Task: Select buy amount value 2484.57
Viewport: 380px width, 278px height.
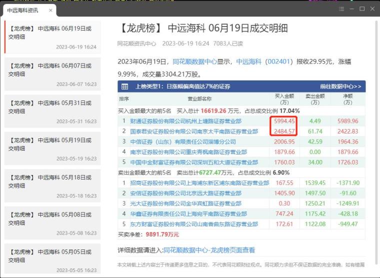Action: coord(284,131)
